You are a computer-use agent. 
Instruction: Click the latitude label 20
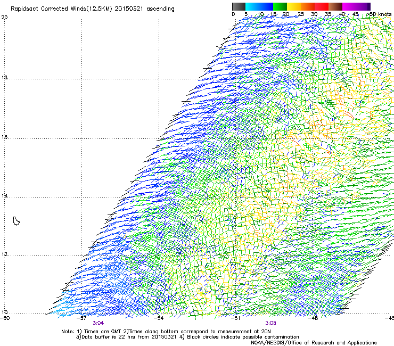tap(4, 18)
